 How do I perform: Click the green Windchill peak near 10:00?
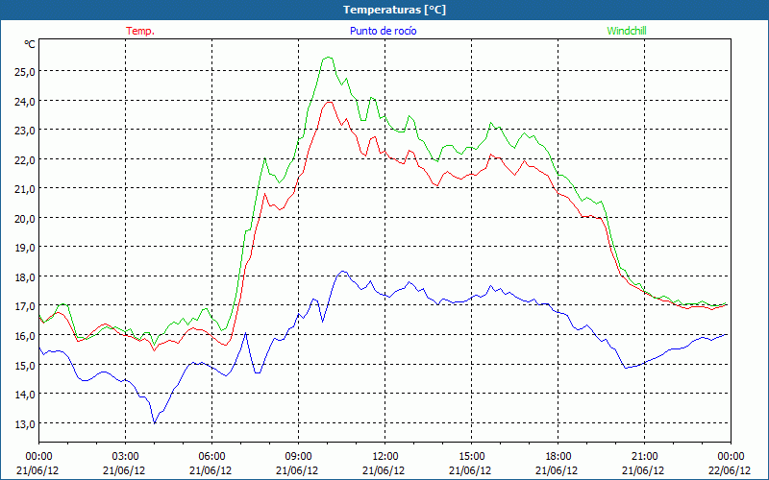pos(329,58)
